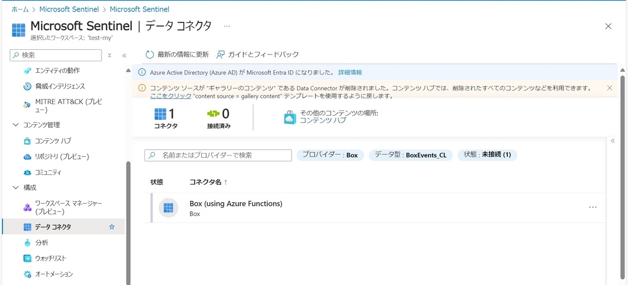This screenshot has width=628, height=285.
Task: Toggle the favorite star on データ コネクタ
Action: (x=111, y=227)
